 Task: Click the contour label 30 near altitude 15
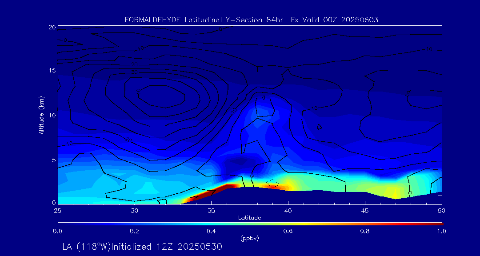click(x=134, y=72)
